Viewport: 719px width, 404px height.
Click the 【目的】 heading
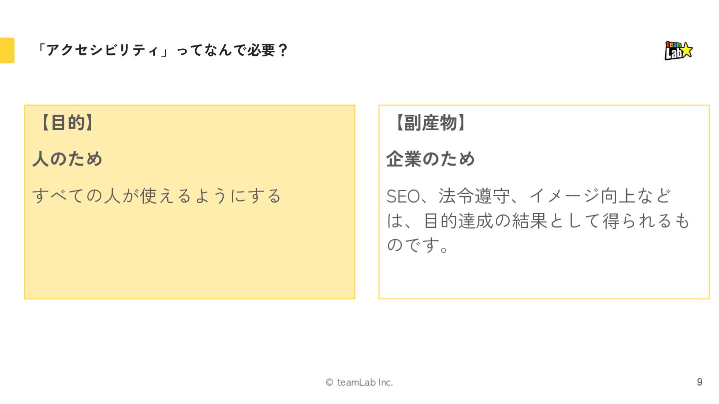tap(66, 123)
